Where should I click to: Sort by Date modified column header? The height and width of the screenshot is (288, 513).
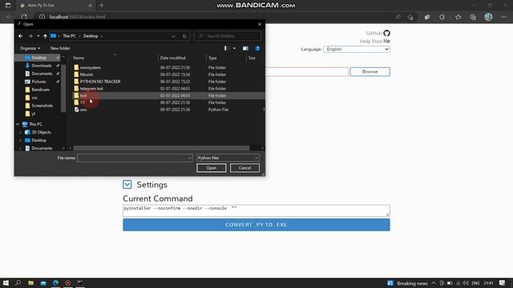[182, 58]
